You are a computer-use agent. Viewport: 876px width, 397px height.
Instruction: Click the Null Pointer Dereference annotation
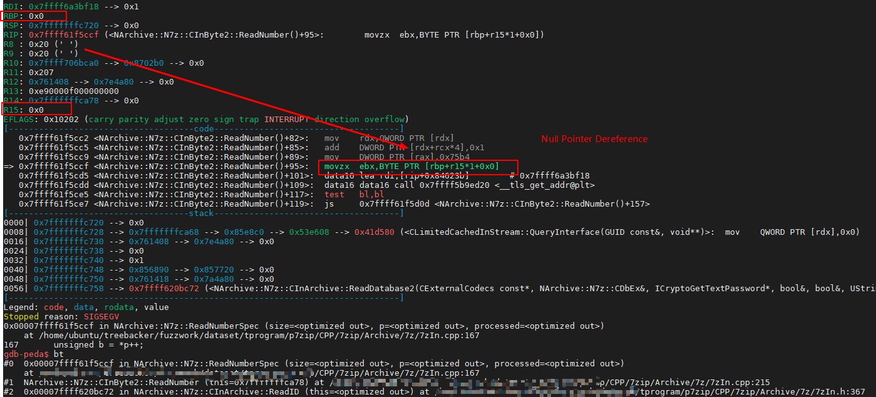point(594,138)
